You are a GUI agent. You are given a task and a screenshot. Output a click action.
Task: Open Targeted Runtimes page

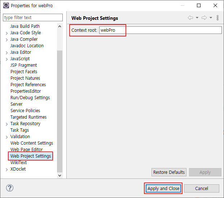(x=28, y=117)
